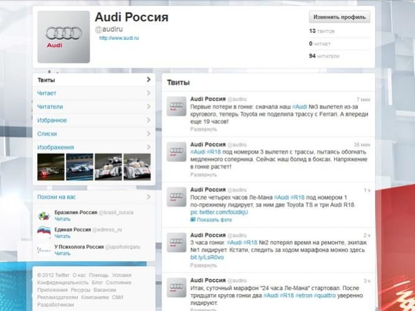Image resolution: width=415 pixels, height=311 pixels.
Task: Open the pic.twitter.com link in the 1 ч tweet
Action: [x=219, y=213]
